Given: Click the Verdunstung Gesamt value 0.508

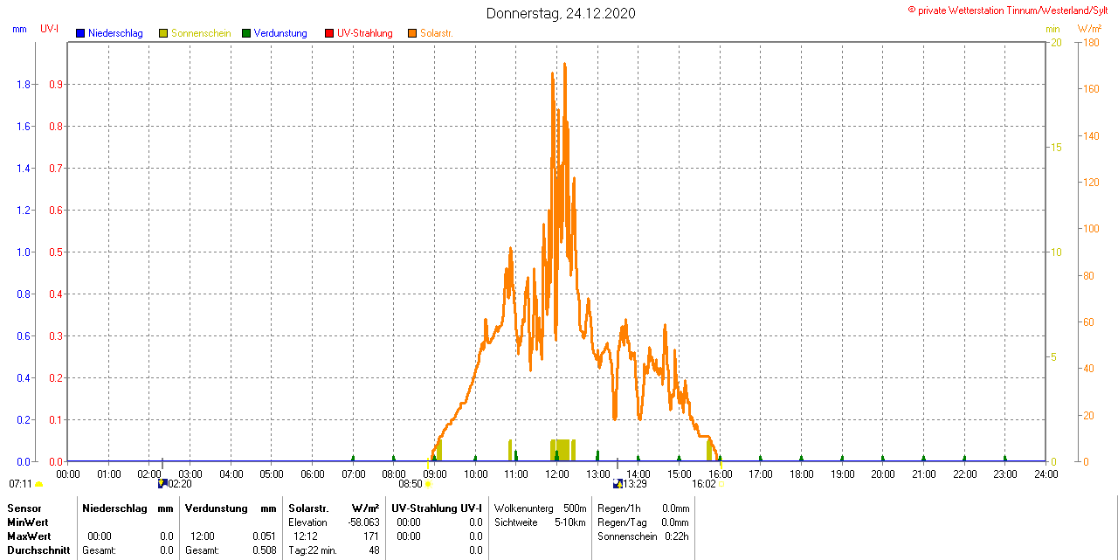Looking at the screenshot, I should click(x=264, y=550).
